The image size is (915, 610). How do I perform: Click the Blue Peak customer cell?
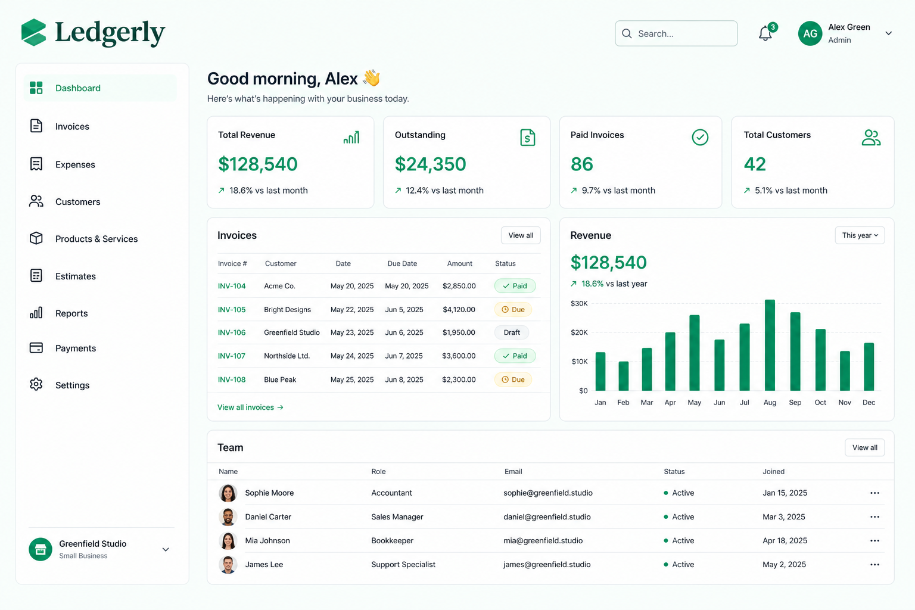click(280, 379)
